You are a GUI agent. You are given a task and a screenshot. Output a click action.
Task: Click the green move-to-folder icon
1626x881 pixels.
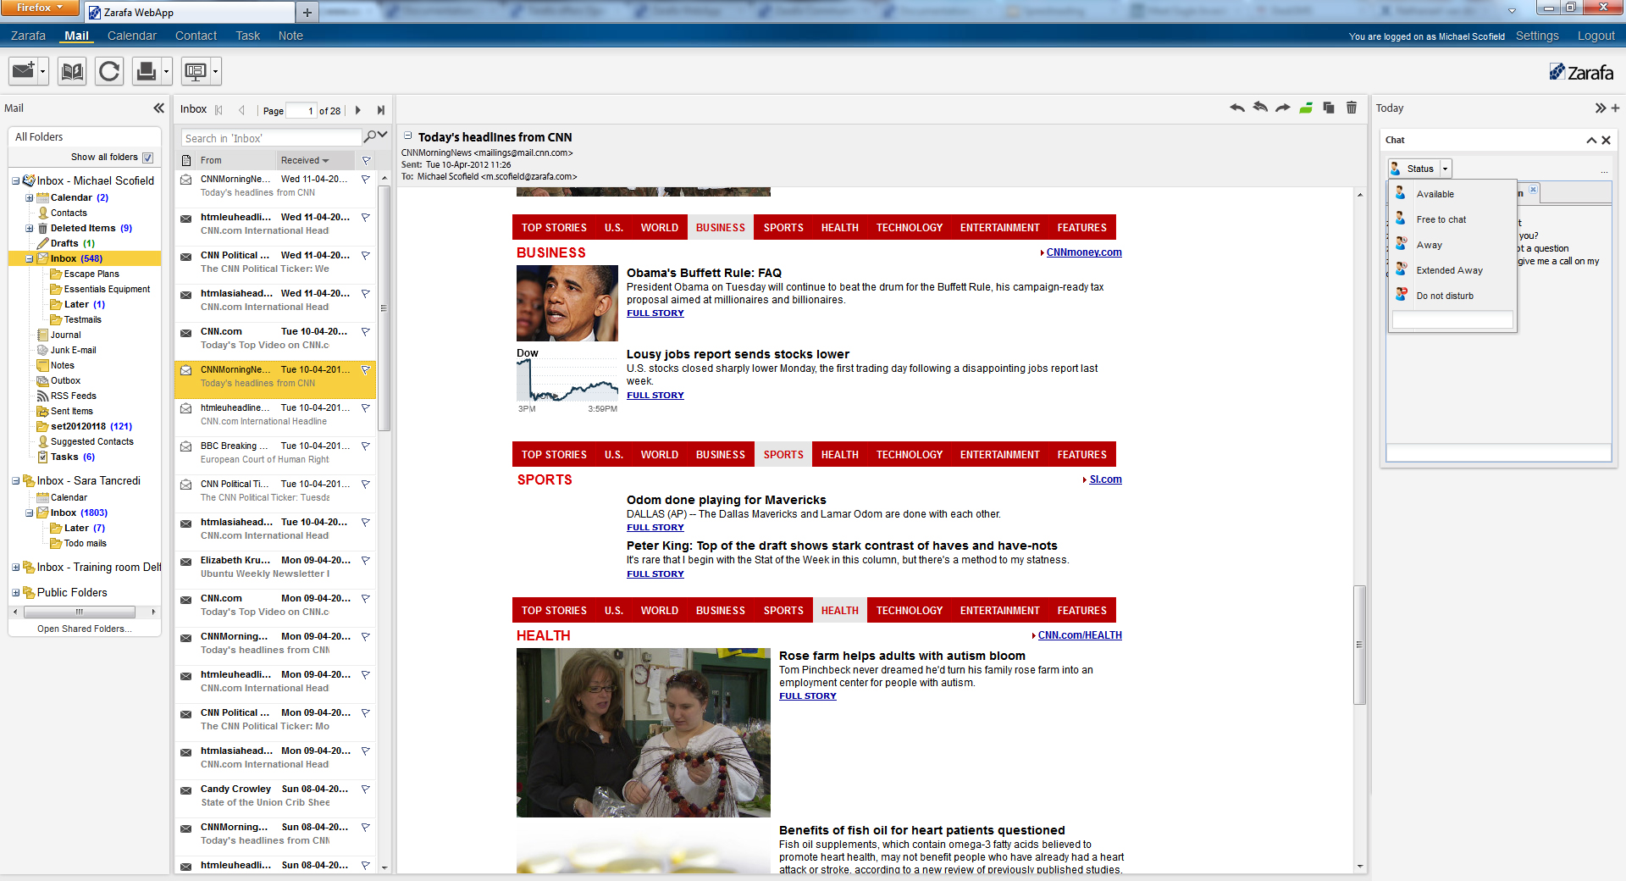(1306, 108)
